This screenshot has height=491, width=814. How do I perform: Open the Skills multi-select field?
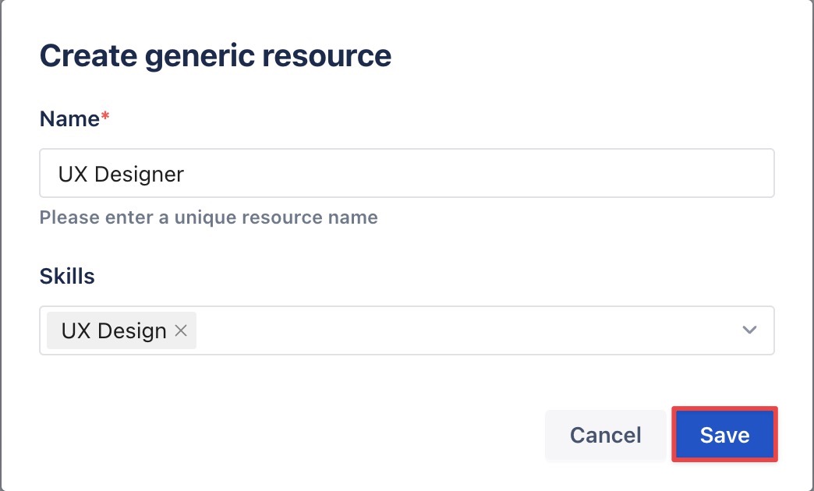[468, 330]
